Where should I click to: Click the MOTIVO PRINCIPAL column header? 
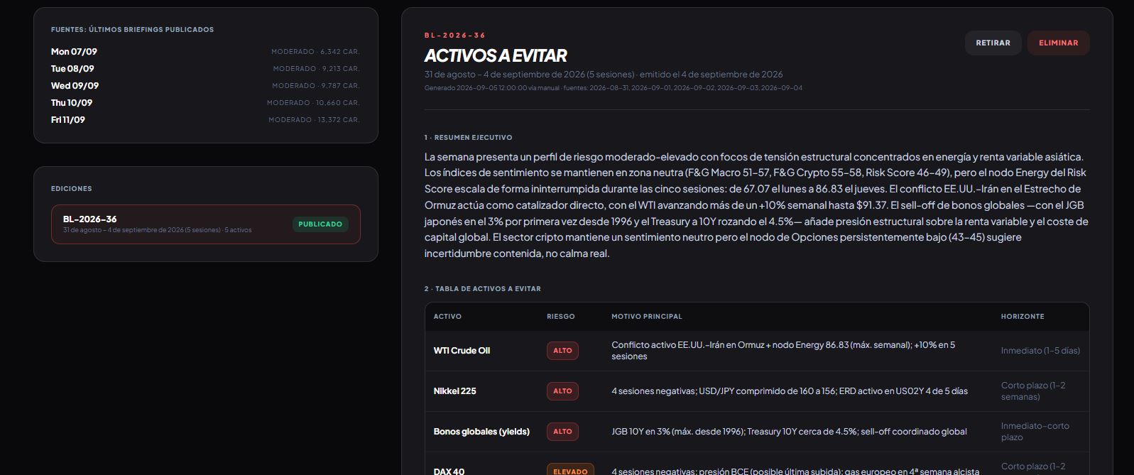point(647,317)
